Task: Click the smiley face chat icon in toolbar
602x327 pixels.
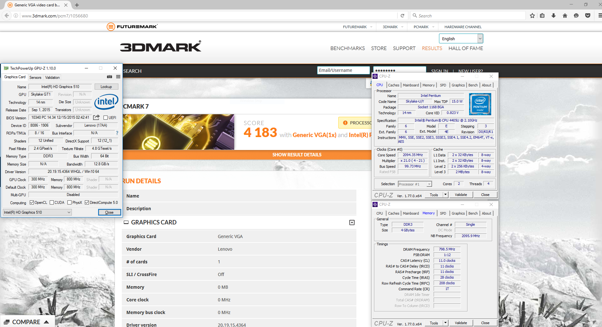Action: [576, 16]
